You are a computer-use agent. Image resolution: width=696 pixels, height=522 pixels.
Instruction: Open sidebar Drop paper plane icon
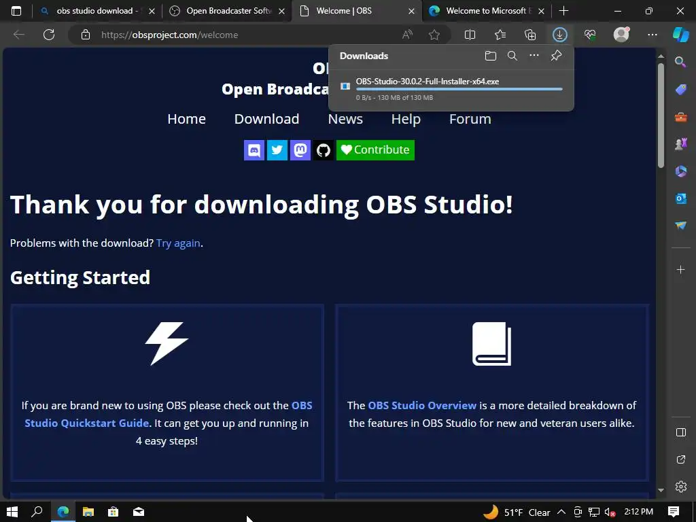[680, 226]
